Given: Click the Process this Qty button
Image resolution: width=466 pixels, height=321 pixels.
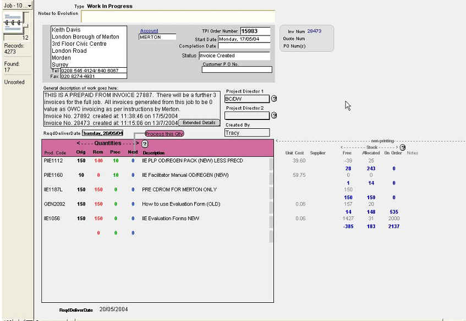Looking at the screenshot, I should coord(165,134).
